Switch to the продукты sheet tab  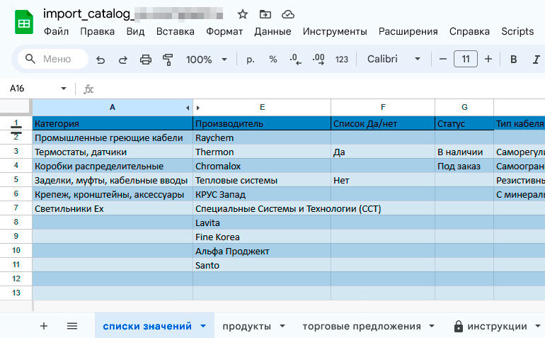tap(246, 326)
